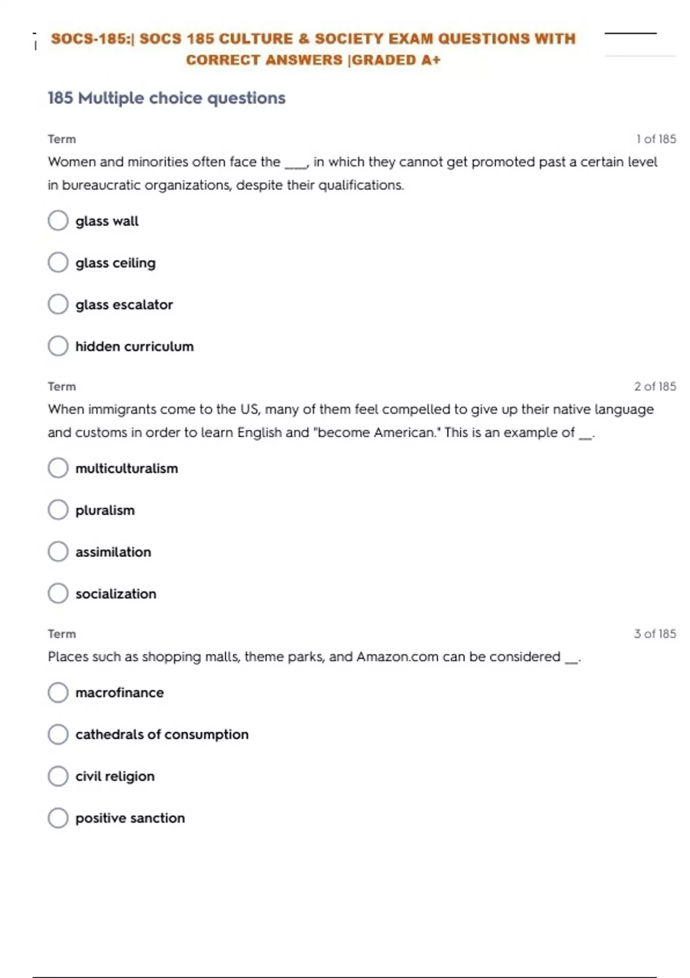Pick the "glass escalator" radio button
Viewport: 690px width, 978px height.
pyautogui.click(x=58, y=304)
